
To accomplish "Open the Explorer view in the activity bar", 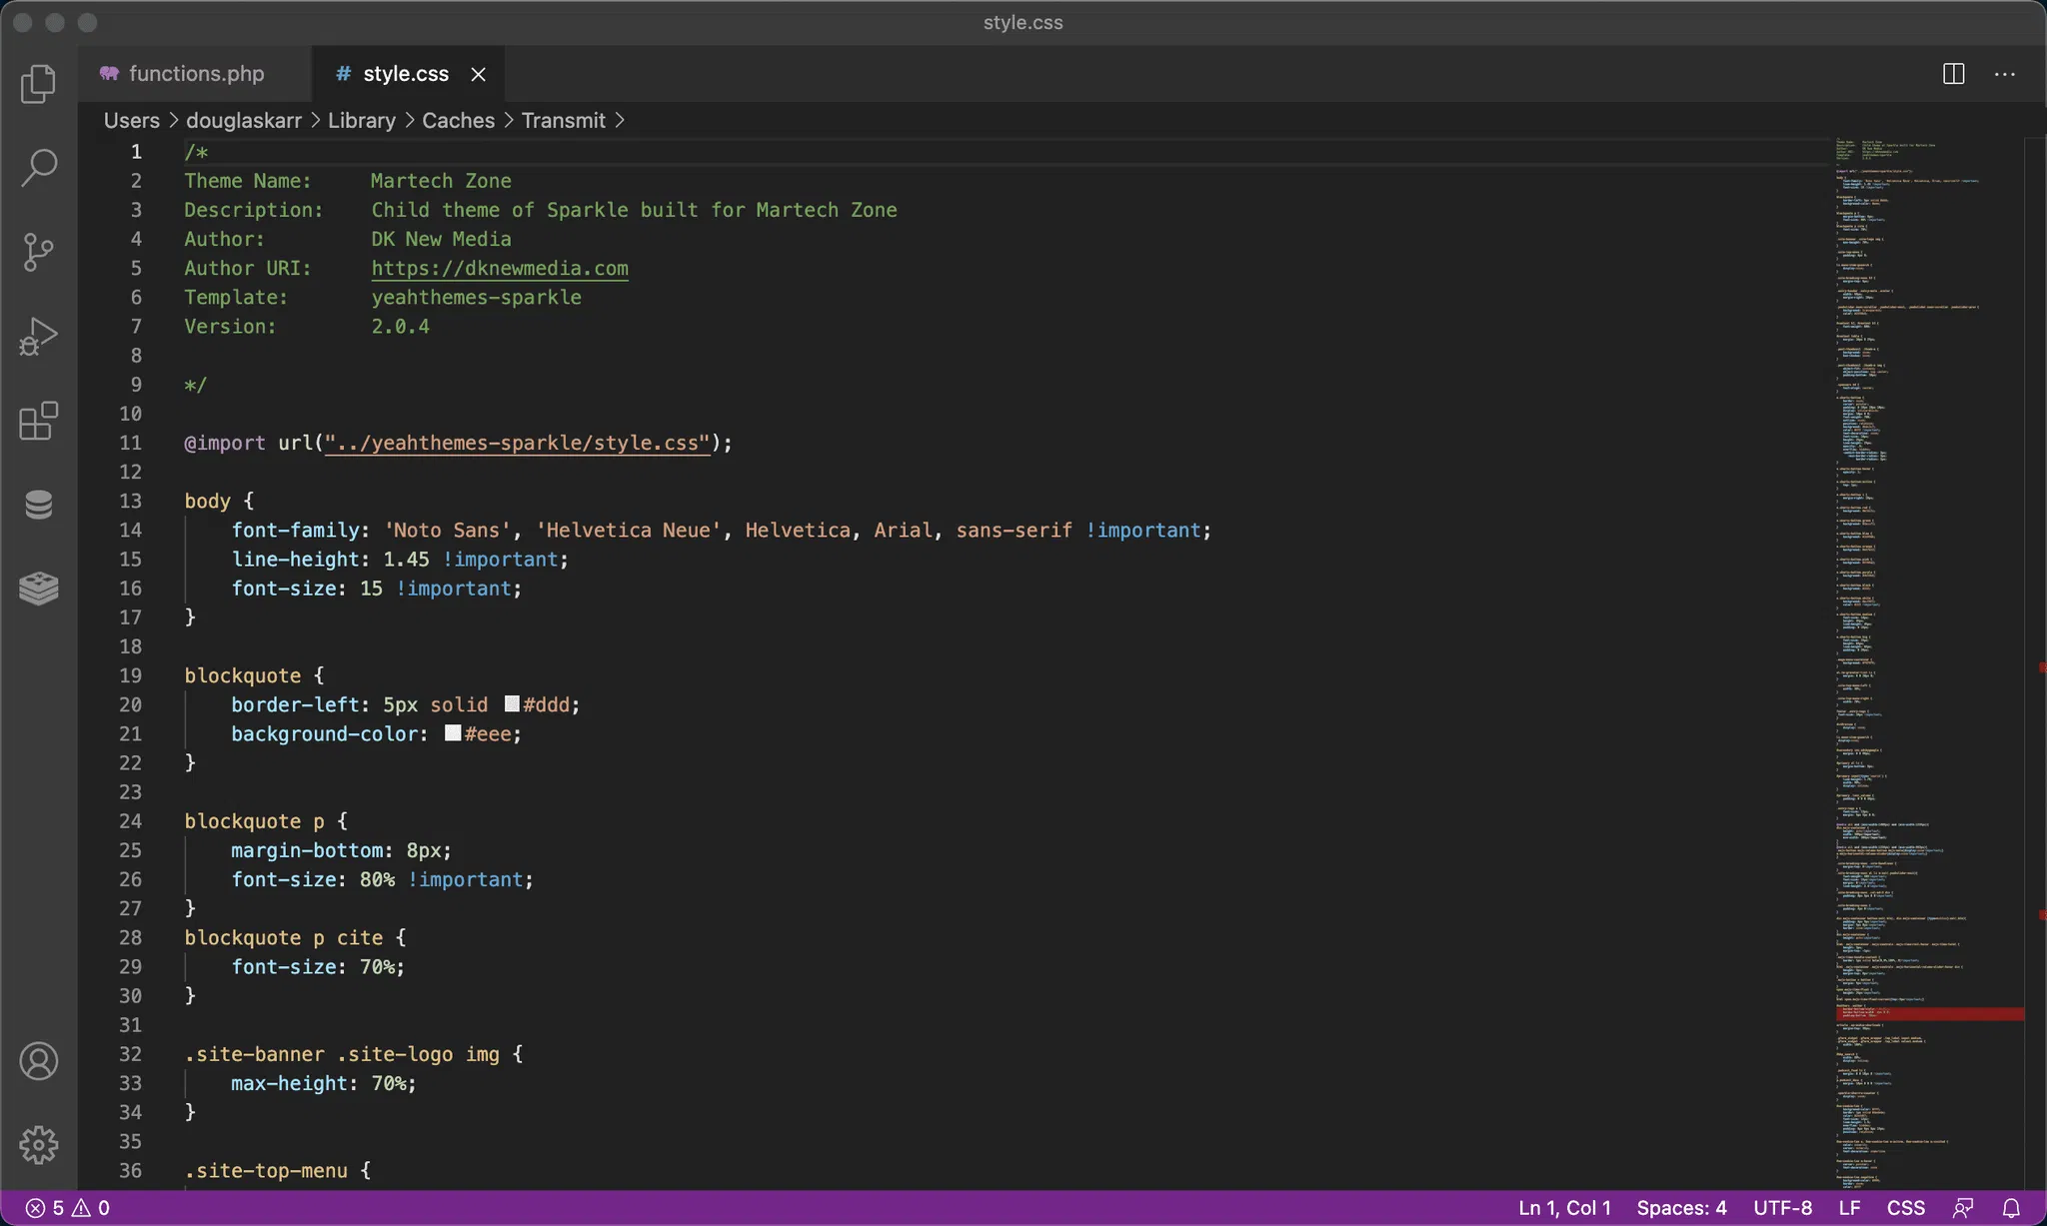I will click(x=38, y=84).
